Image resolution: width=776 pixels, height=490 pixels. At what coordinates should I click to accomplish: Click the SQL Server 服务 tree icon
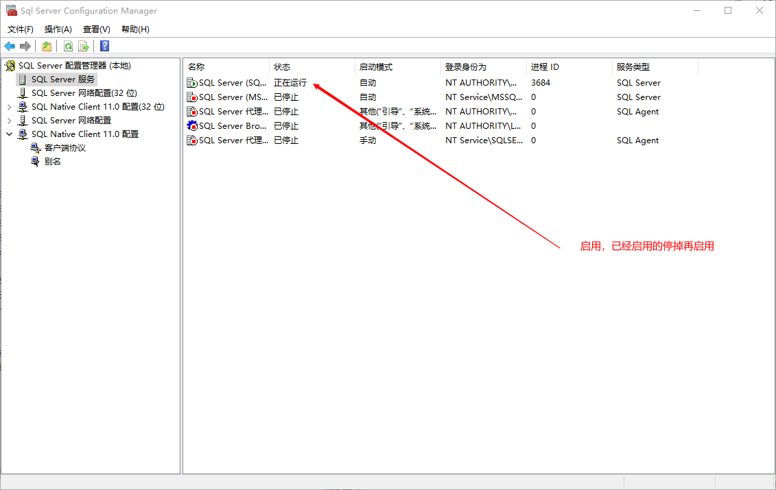[22, 79]
